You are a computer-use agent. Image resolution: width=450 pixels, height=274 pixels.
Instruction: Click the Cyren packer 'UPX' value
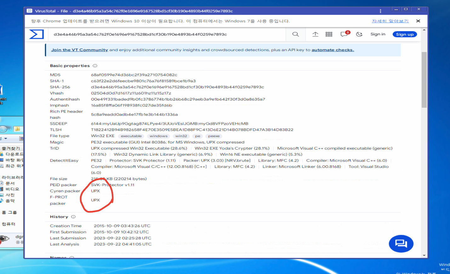click(x=95, y=191)
